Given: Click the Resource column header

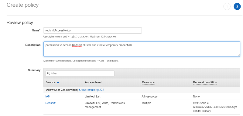Looking at the screenshot, I should click(x=148, y=82).
